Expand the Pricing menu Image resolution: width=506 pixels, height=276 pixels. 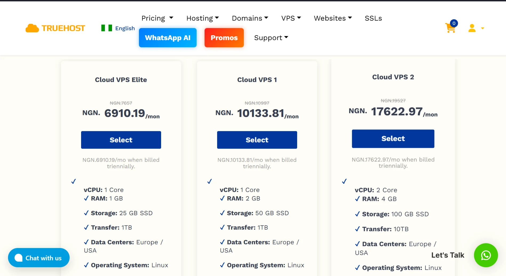coord(157,18)
